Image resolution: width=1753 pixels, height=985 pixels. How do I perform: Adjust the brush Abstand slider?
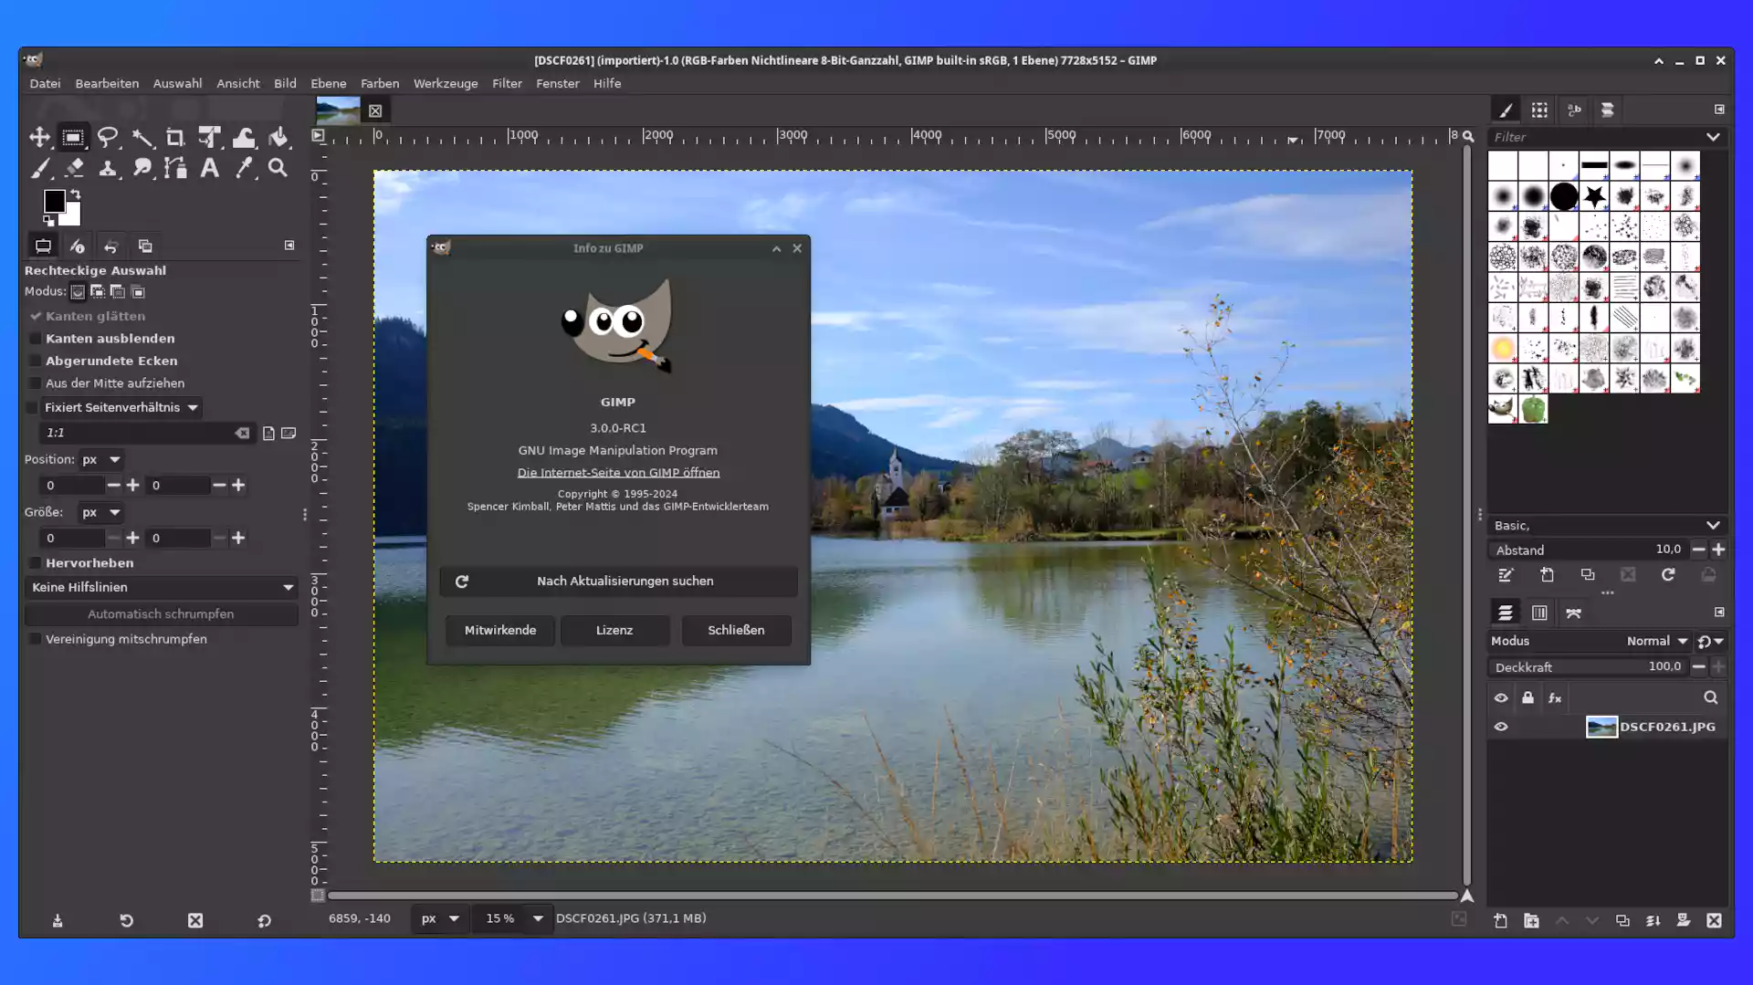(1588, 550)
